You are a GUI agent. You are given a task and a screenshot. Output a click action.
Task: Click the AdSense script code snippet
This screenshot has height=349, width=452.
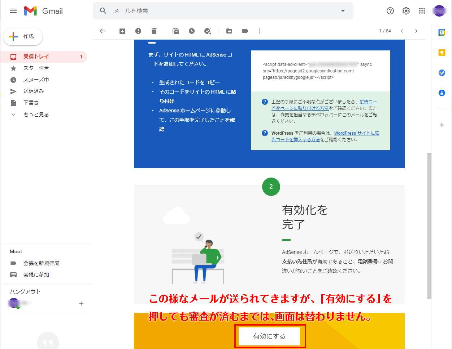(x=317, y=71)
